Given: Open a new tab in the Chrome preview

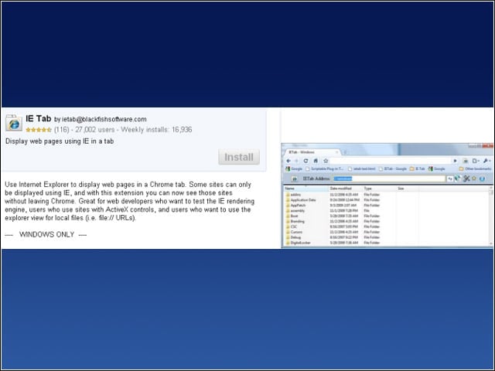Looking at the screenshot, I should 345,152.
